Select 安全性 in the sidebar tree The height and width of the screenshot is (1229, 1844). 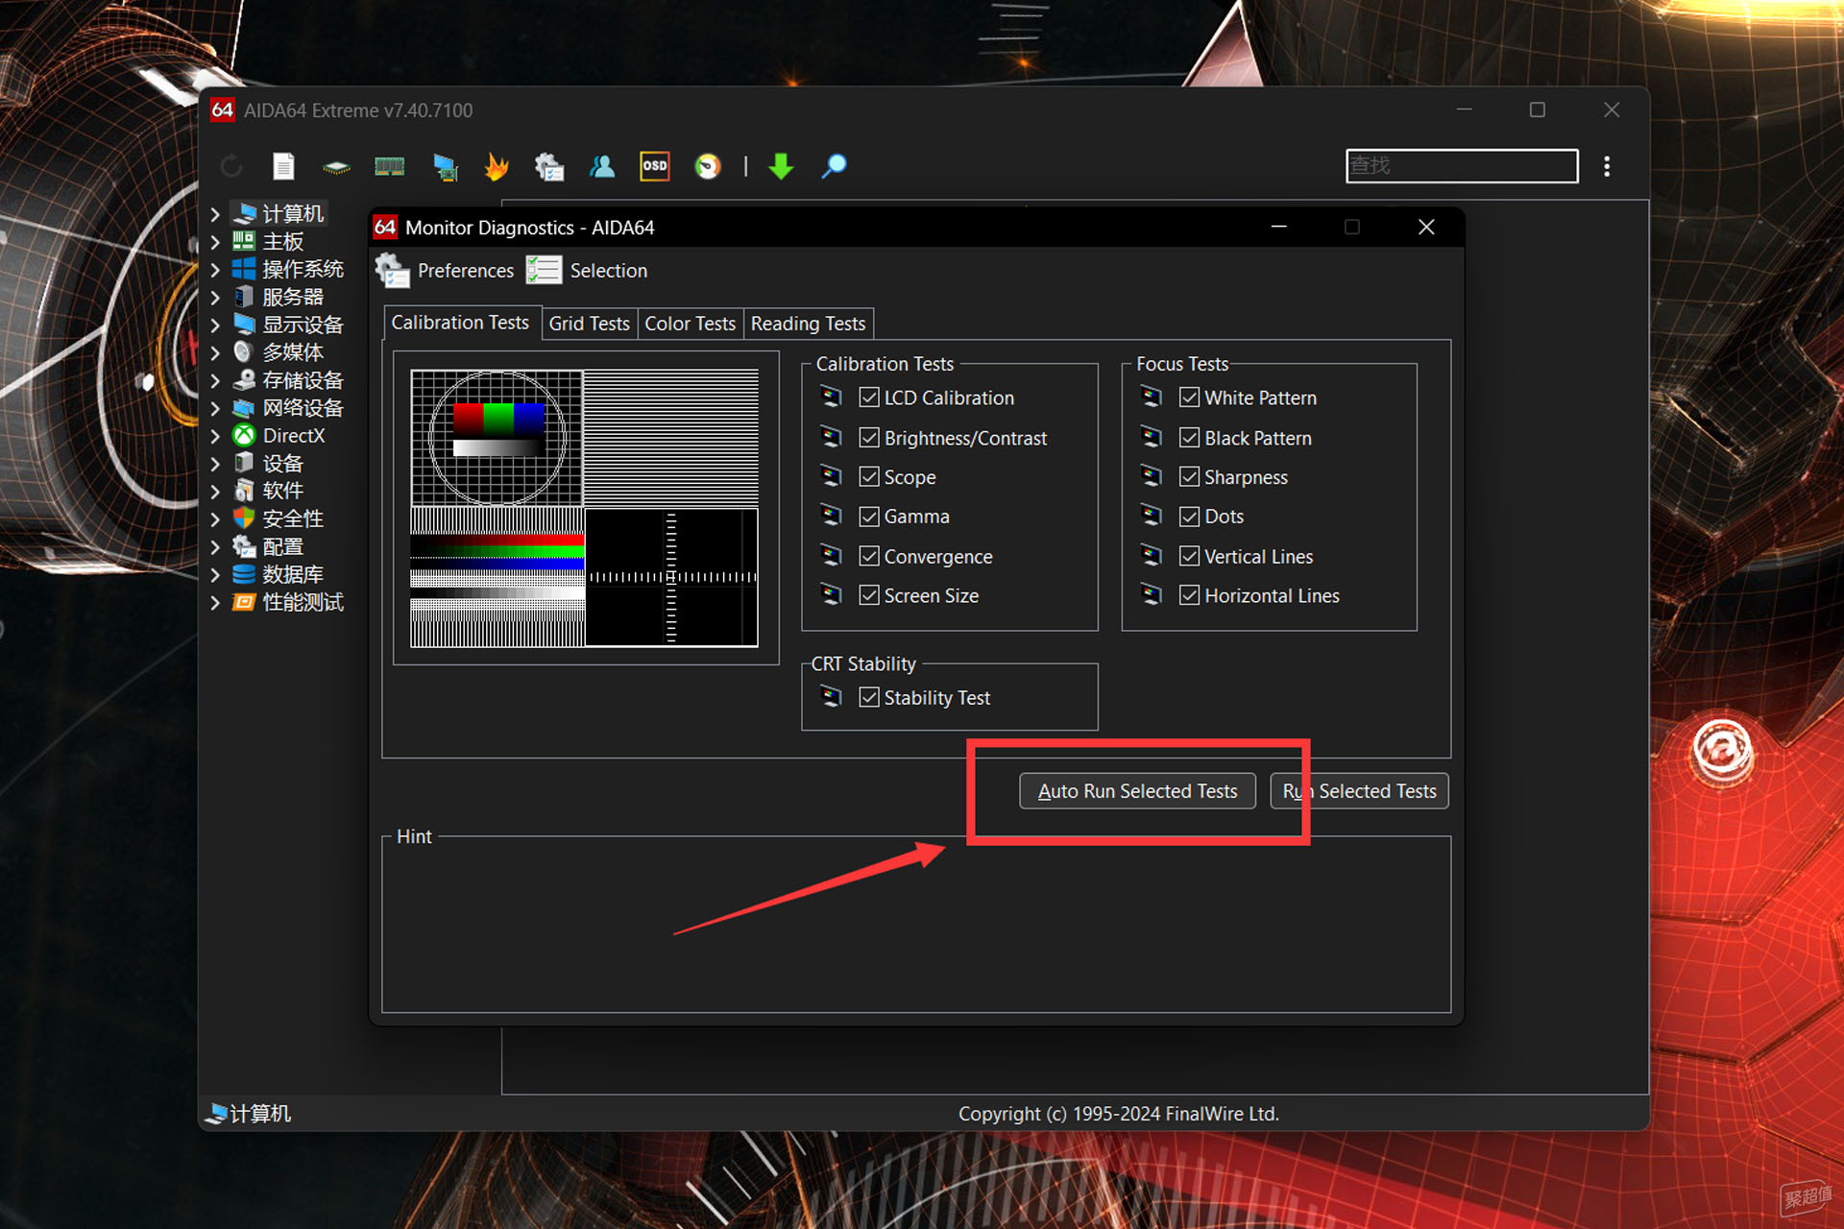293,519
